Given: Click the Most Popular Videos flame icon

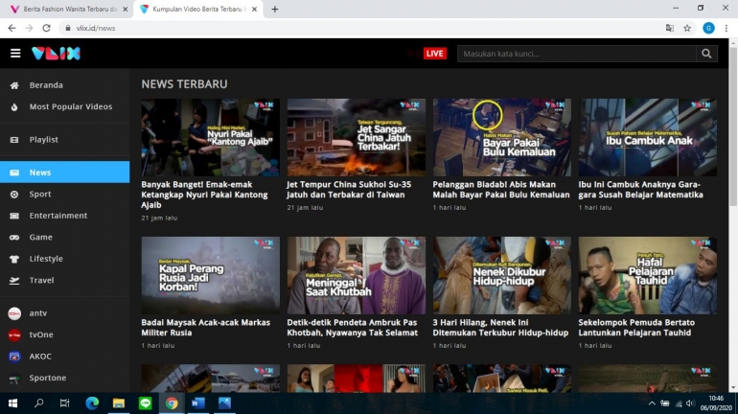Looking at the screenshot, I should coord(14,106).
